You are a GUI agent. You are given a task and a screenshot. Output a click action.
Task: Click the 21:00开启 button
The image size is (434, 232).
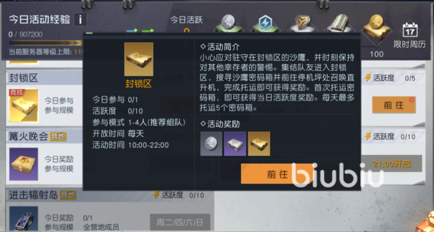click(x=392, y=164)
